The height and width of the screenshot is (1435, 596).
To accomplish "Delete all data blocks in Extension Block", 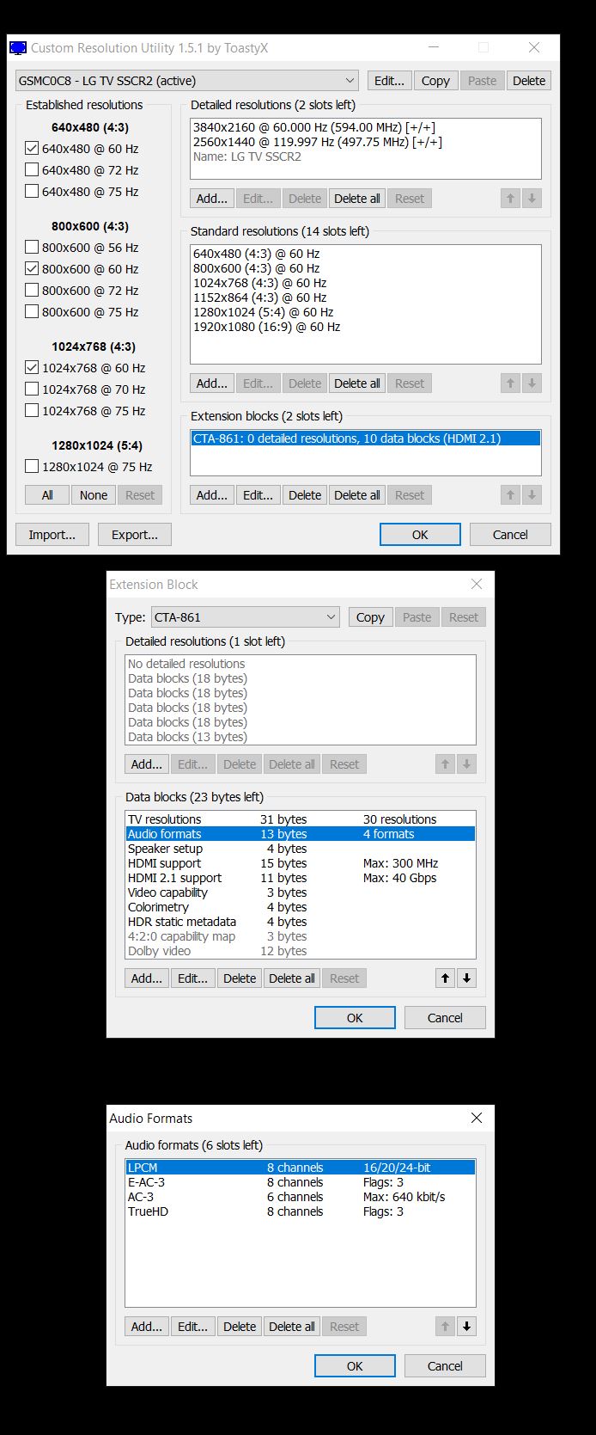I will coord(291,978).
